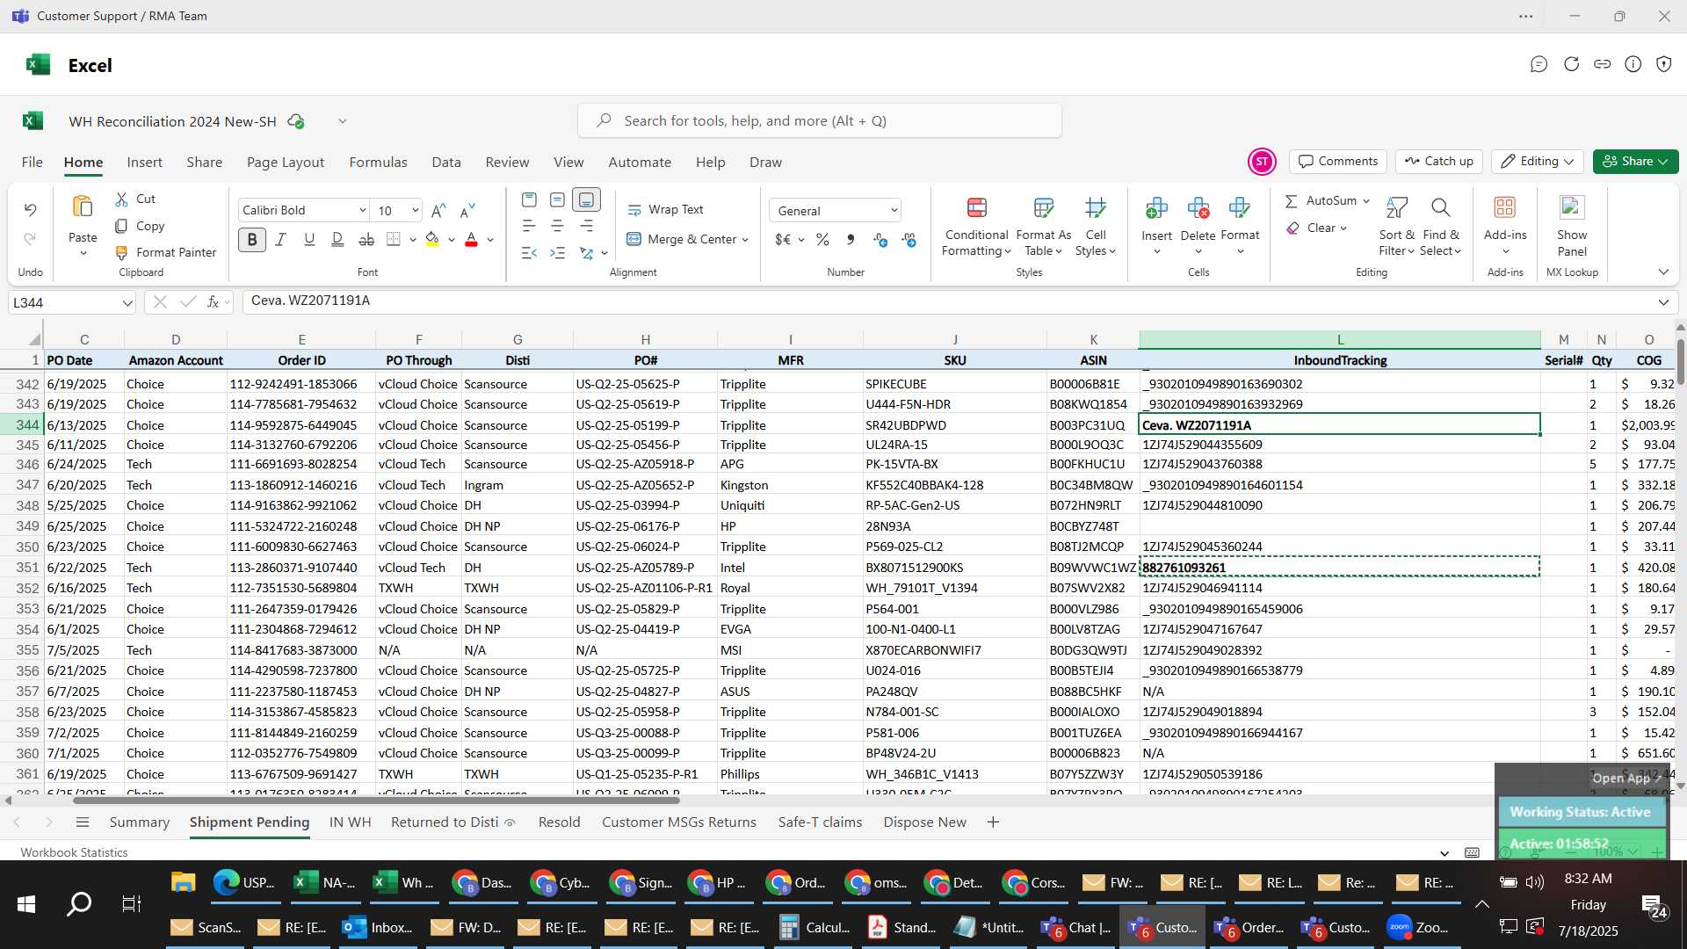1687x949 pixels.
Task: Click the percent style icon
Action: click(x=822, y=240)
